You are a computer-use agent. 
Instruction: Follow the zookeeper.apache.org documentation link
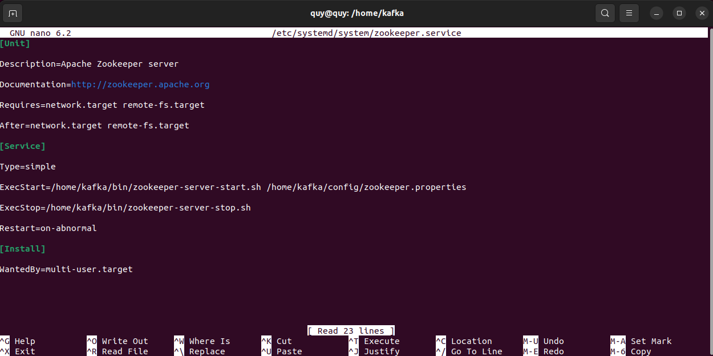140,84
